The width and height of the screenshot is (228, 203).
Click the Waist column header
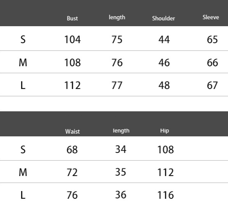[72, 132]
